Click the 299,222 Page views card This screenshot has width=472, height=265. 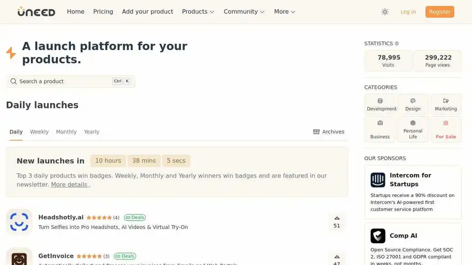coord(438,61)
